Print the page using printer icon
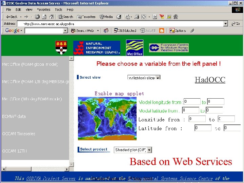 coord(137,17)
